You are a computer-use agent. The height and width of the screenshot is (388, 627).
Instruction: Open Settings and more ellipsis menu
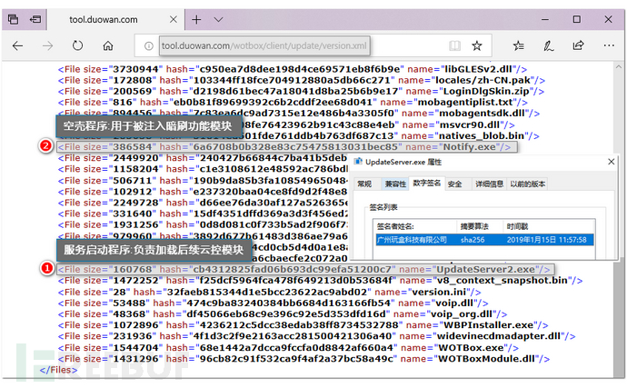tap(609, 45)
